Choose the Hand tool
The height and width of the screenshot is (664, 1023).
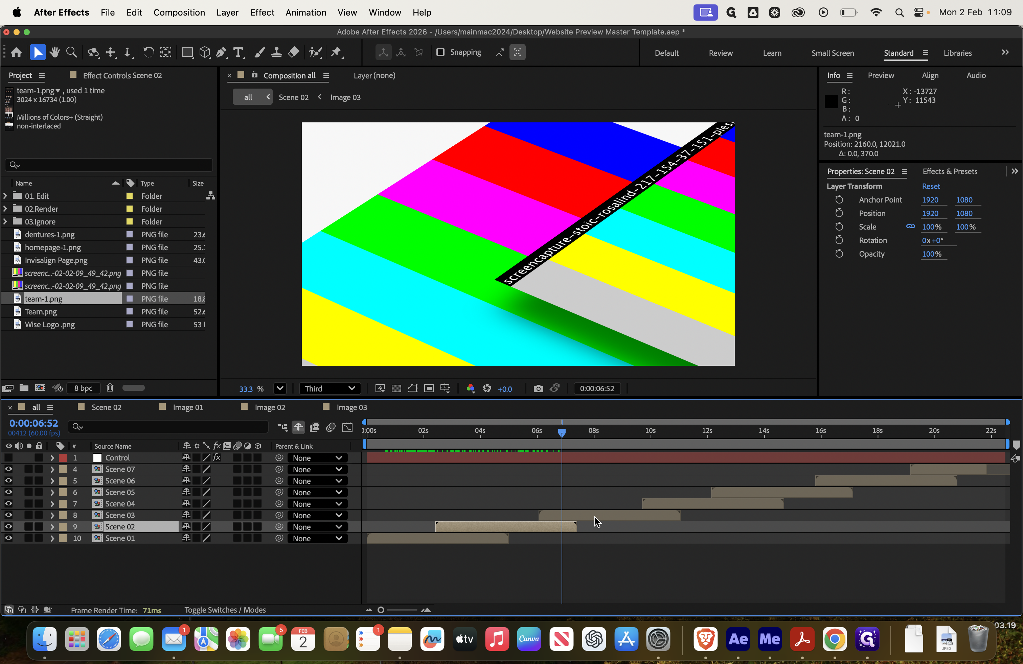54,52
